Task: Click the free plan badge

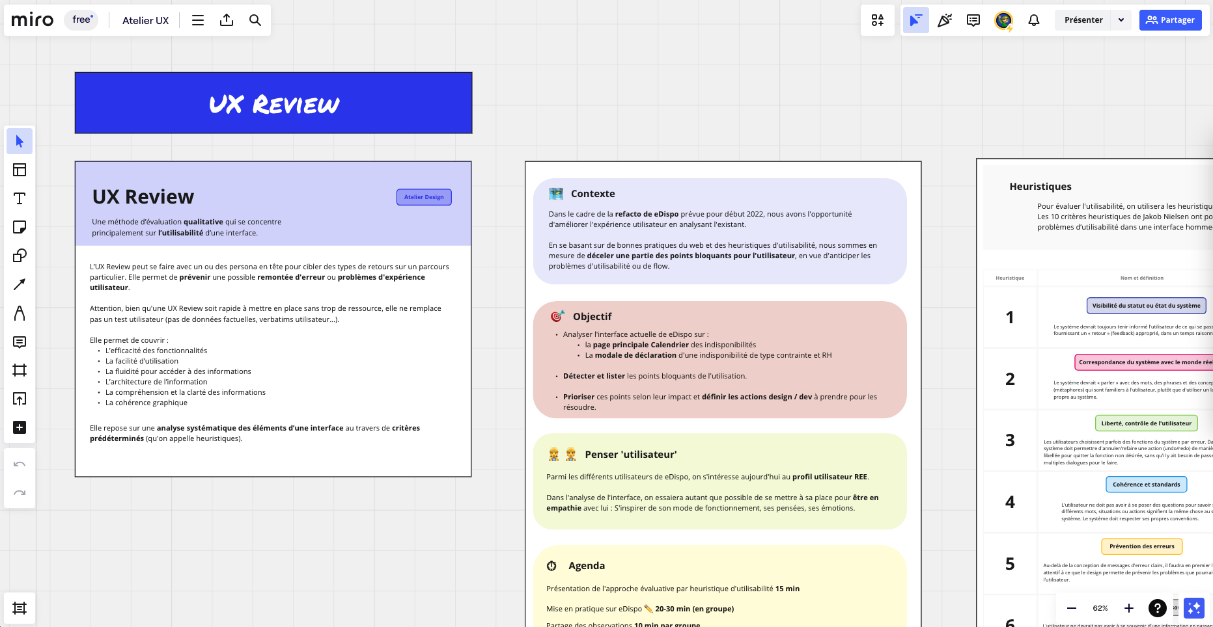Action: click(x=81, y=20)
